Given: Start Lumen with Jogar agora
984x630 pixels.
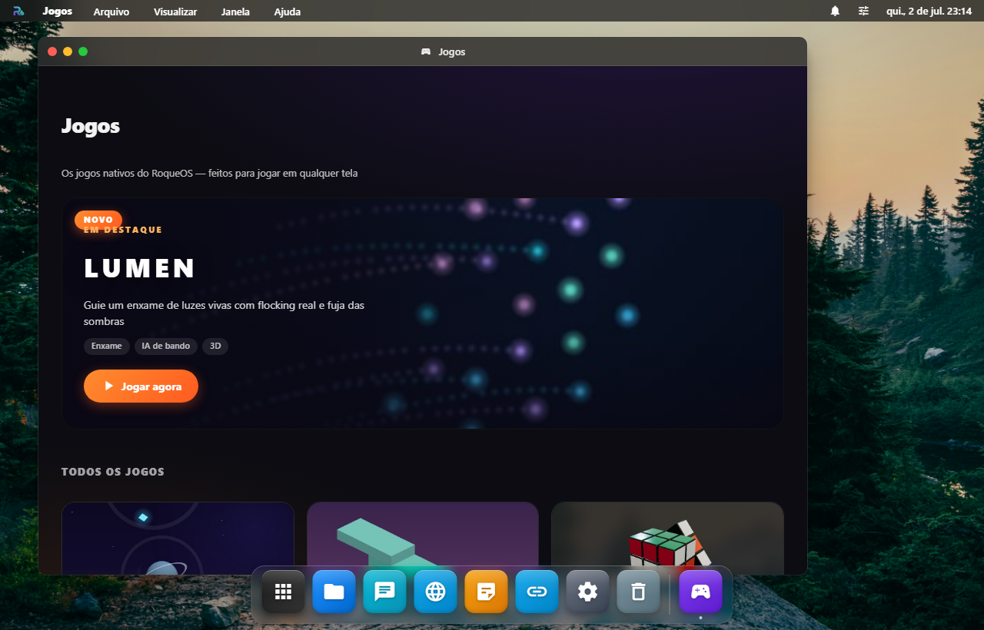Looking at the screenshot, I should point(141,386).
